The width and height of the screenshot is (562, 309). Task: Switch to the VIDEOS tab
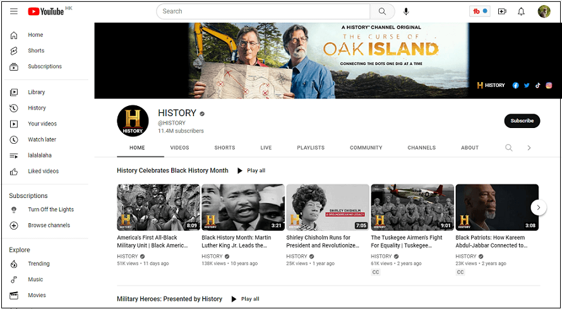click(179, 148)
